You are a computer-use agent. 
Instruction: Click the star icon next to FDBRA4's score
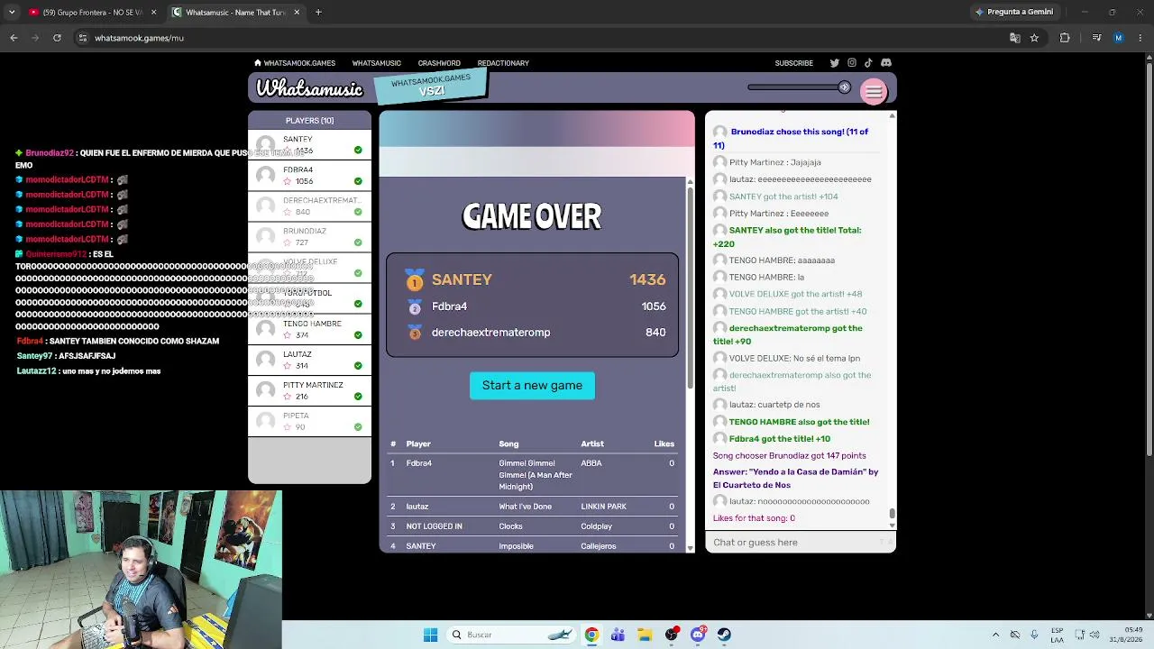click(288, 181)
